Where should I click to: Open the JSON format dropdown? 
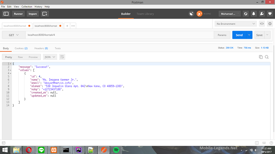[50, 57]
